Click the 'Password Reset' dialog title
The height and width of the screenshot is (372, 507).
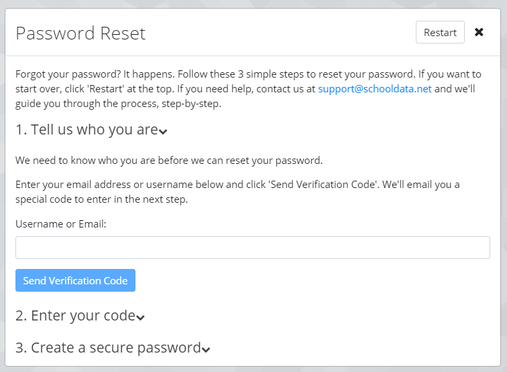(x=80, y=33)
